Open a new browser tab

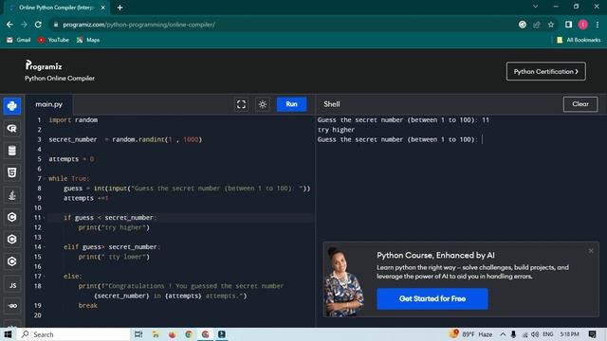120,8
